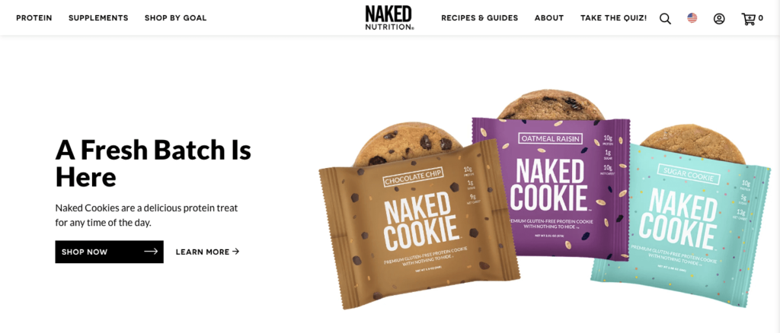Click the arrow in Shop Now button
The width and height of the screenshot is (780, 333).
tap(151, 252)
